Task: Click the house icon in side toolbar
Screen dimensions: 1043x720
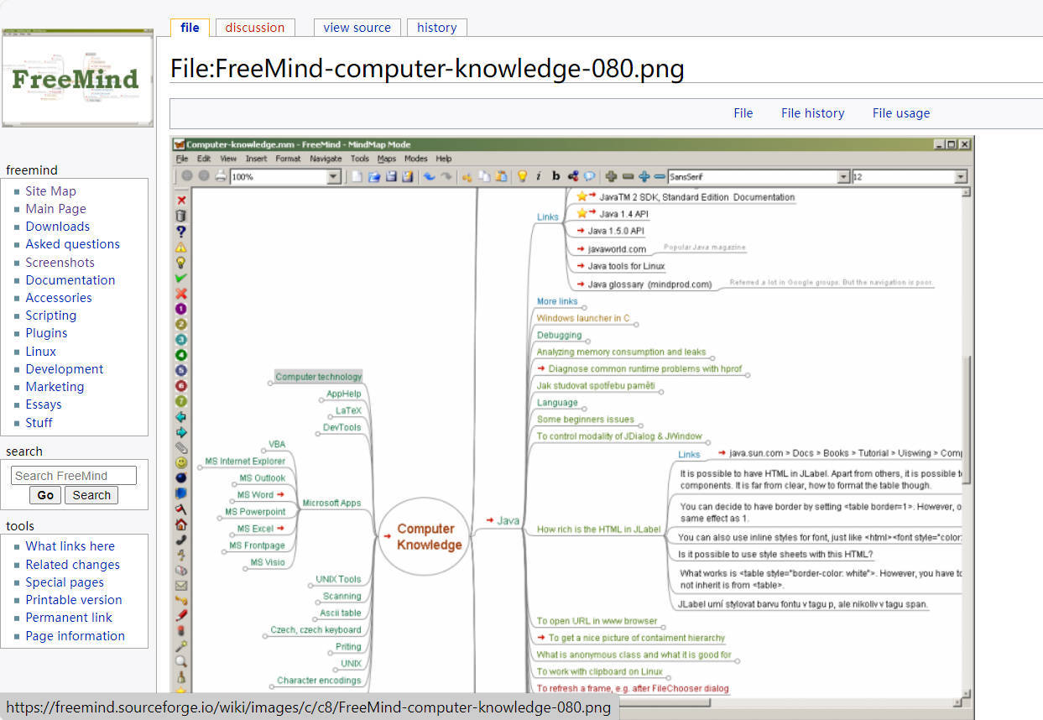Action: (x=181, y=524)
